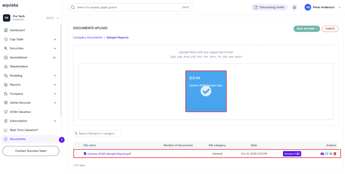Click the Cancel button
Viewport: 345px width, 174px height.
click(330, 29)
